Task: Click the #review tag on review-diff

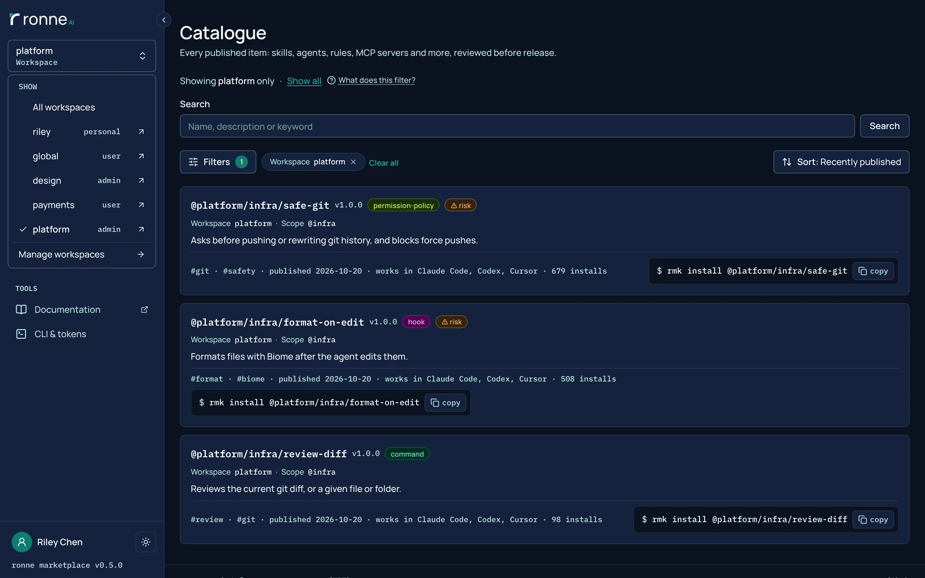Action: click(207, 520)
